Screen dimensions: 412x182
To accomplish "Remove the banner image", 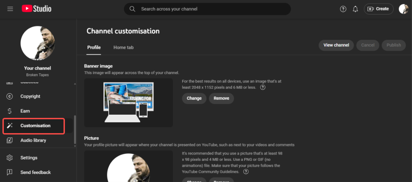I will (221, 98).
